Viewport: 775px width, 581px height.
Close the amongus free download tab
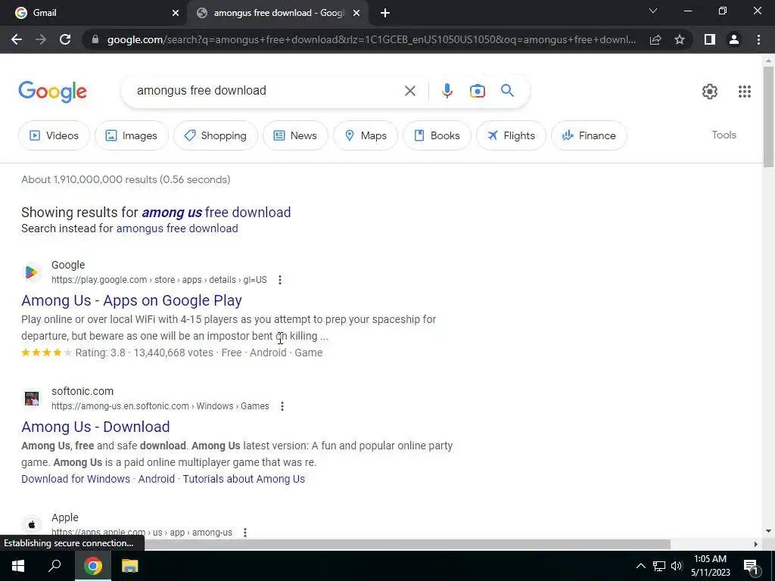[x=356, y=13]
